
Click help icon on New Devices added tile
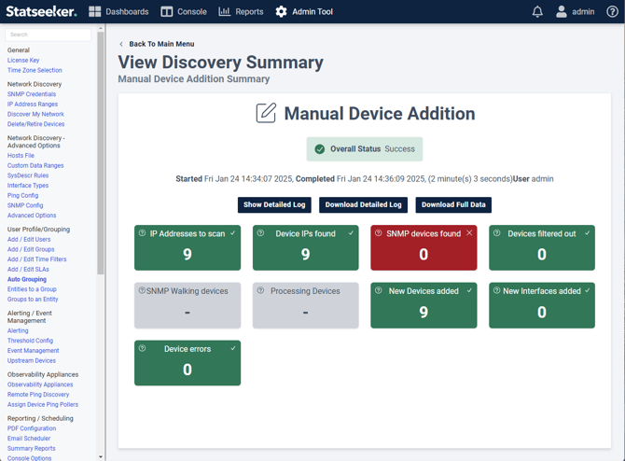coord(379,290)
